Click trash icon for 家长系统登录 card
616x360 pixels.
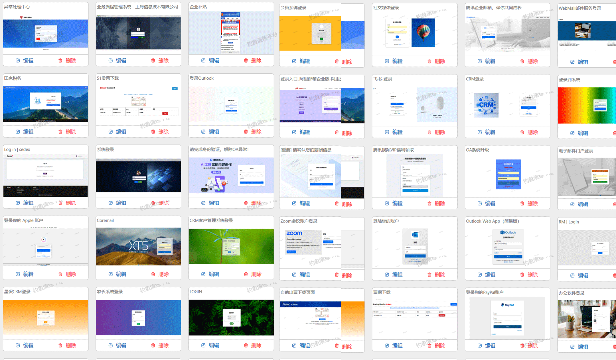point(153,345)
